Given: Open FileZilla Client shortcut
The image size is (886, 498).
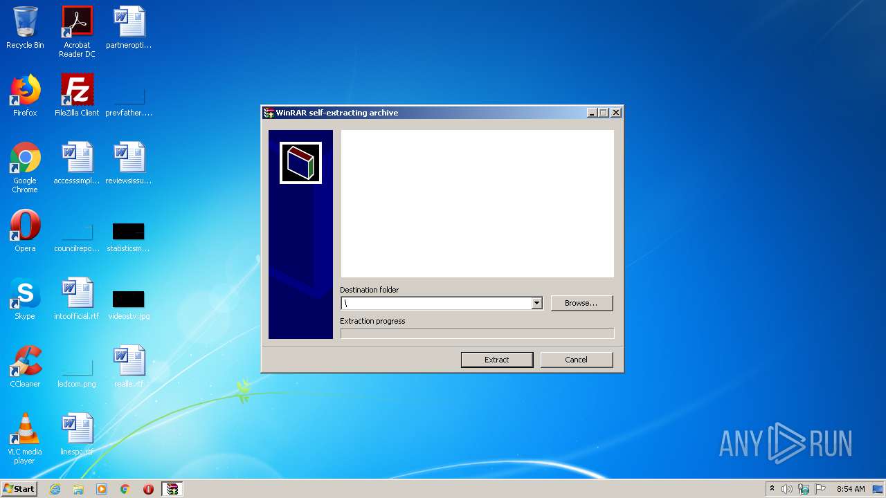Looking at the screenshot, I should [77, 95].
